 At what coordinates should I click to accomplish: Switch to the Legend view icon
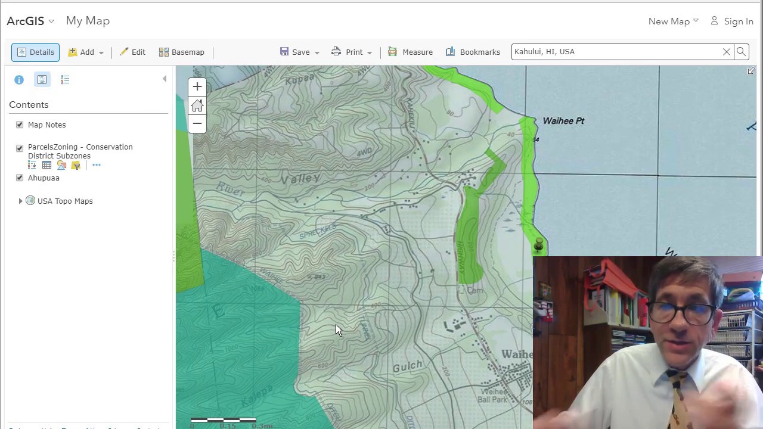pos(65,79)
